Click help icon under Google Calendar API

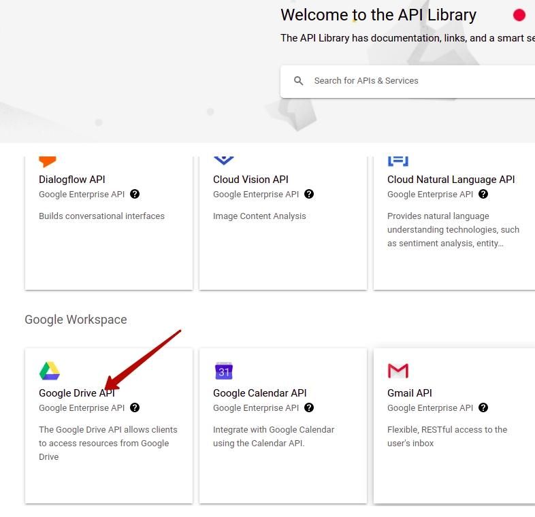(x=309, y=407)
